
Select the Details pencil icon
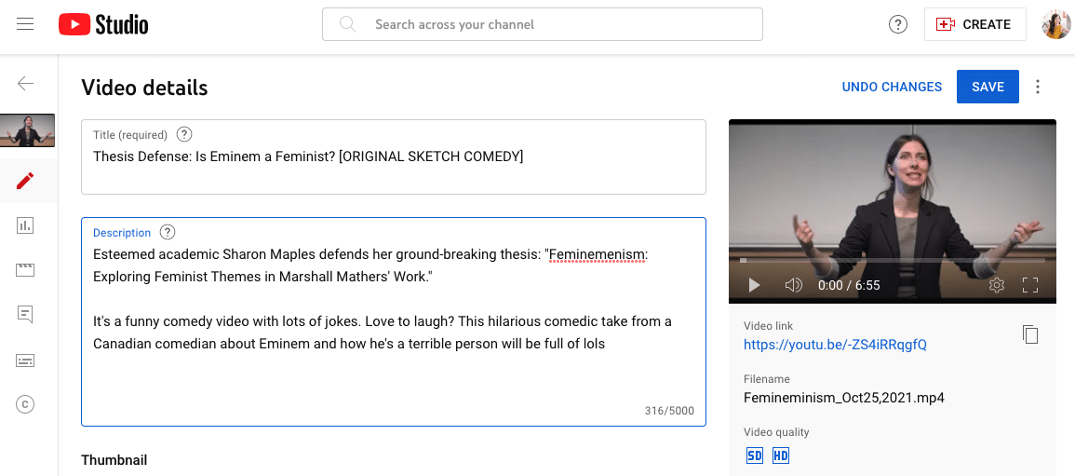pos(25,181)
